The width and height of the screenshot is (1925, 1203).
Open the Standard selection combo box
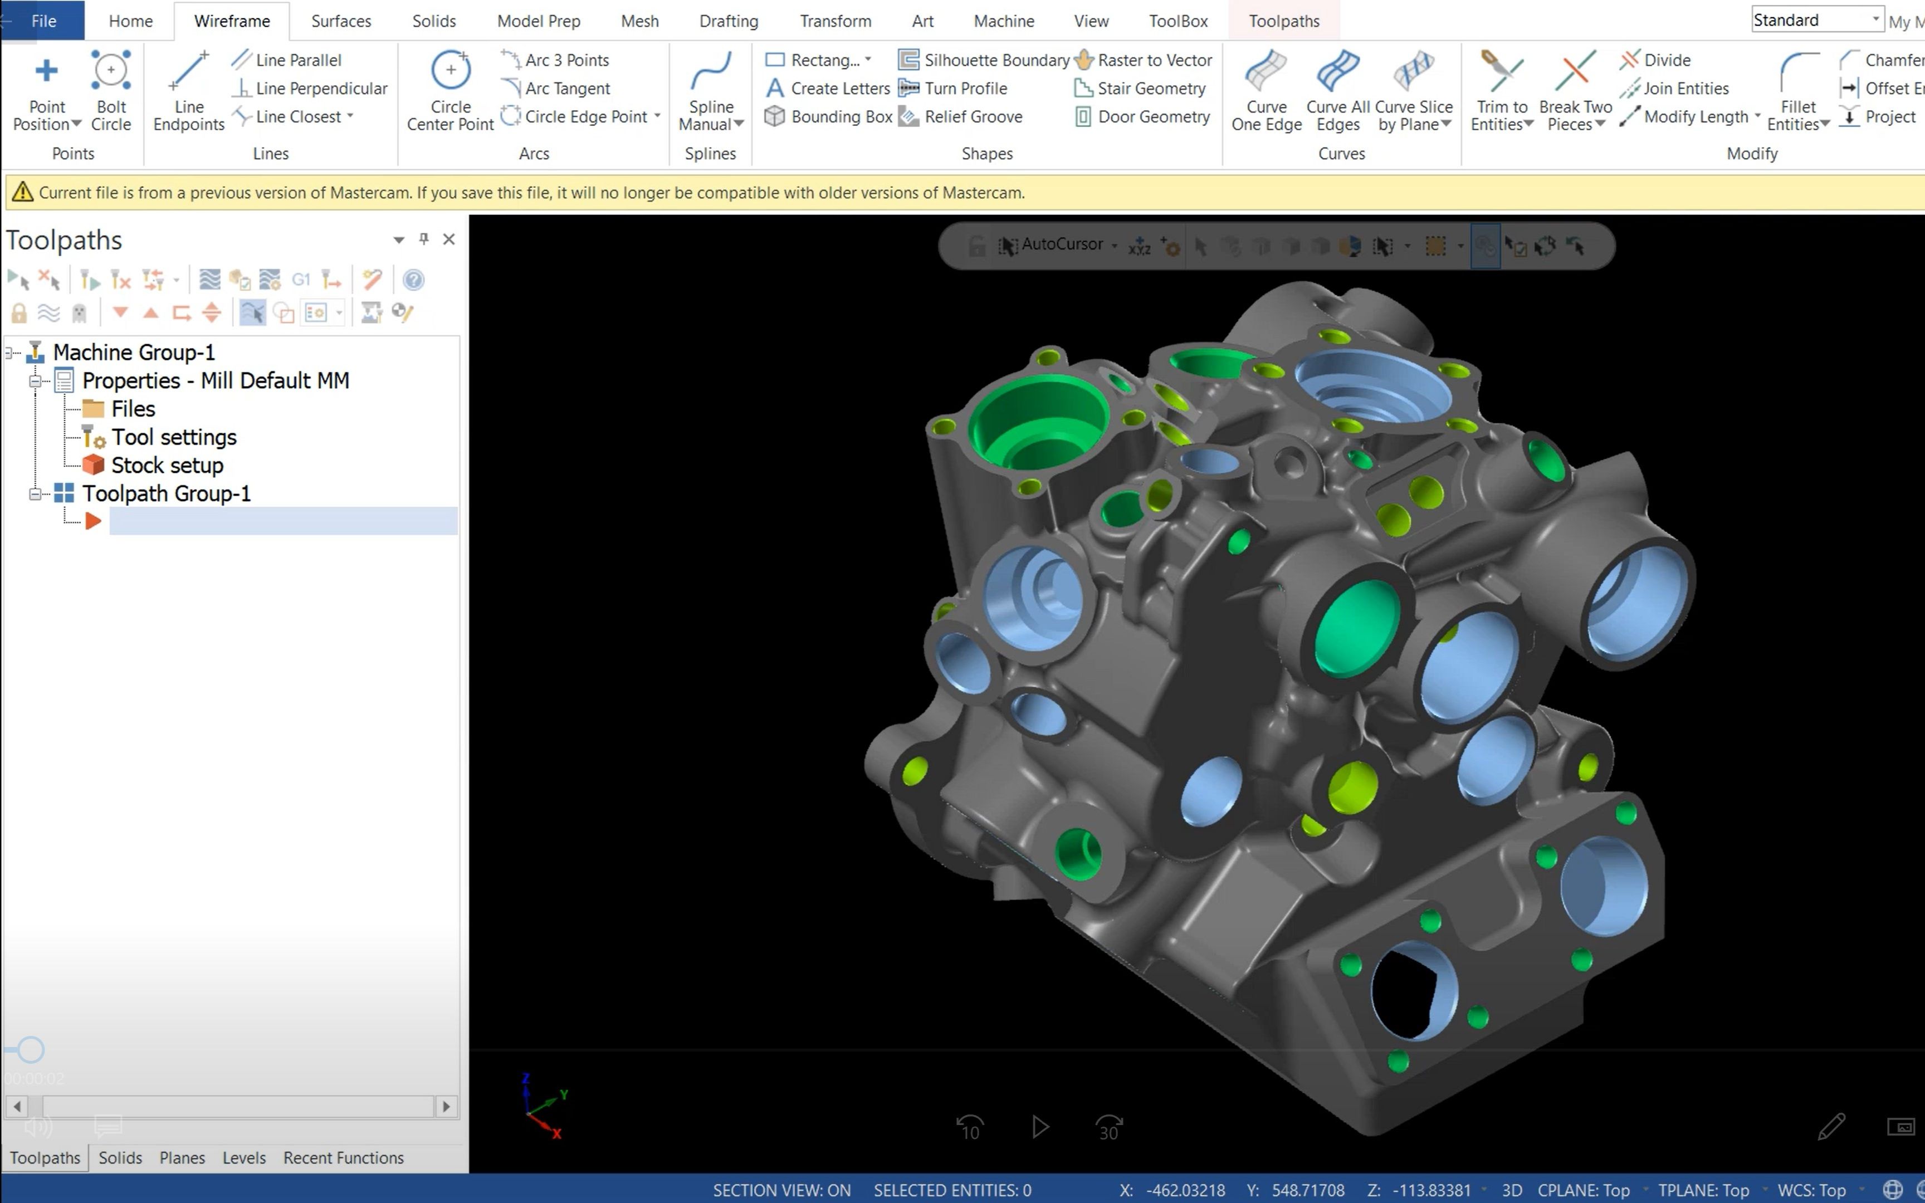1817,19
